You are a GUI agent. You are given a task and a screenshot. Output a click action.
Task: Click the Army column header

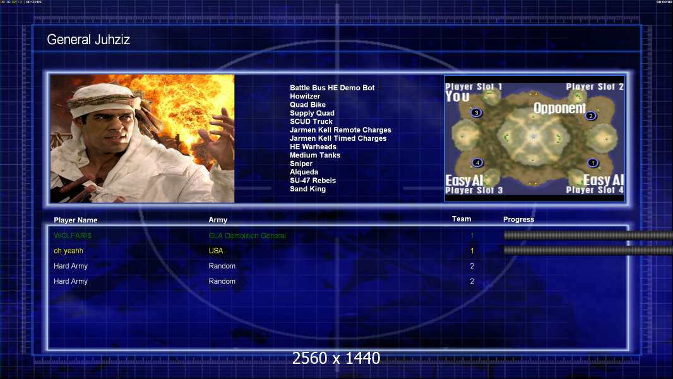pos(218,220)
